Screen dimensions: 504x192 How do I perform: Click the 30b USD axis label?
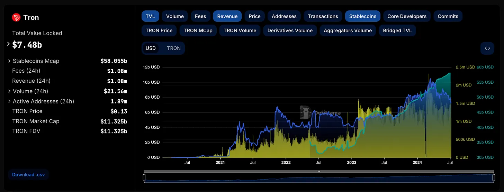tap(485, 157)
